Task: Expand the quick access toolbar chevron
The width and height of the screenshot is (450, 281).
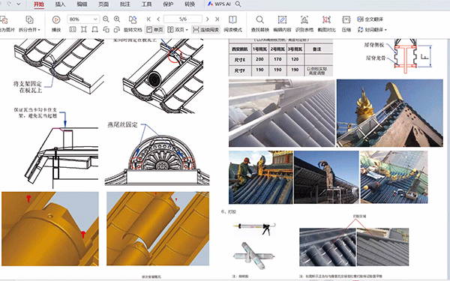Action: click(x=19, y=4)
